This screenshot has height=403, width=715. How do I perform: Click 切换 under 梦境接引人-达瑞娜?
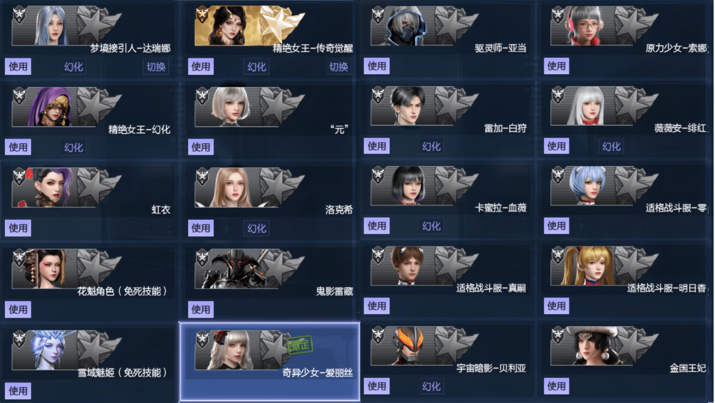156,67
